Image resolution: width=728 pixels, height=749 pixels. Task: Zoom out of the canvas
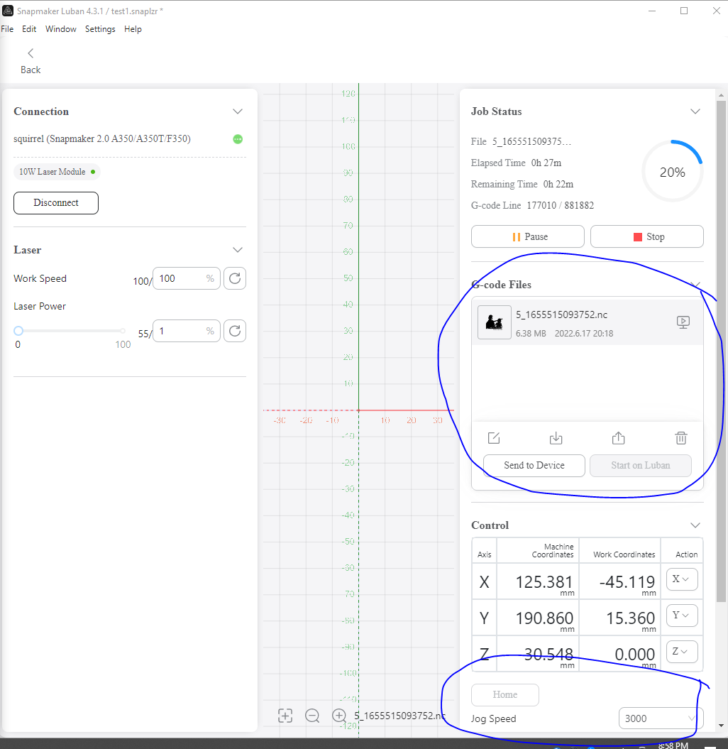pos(312,716)
